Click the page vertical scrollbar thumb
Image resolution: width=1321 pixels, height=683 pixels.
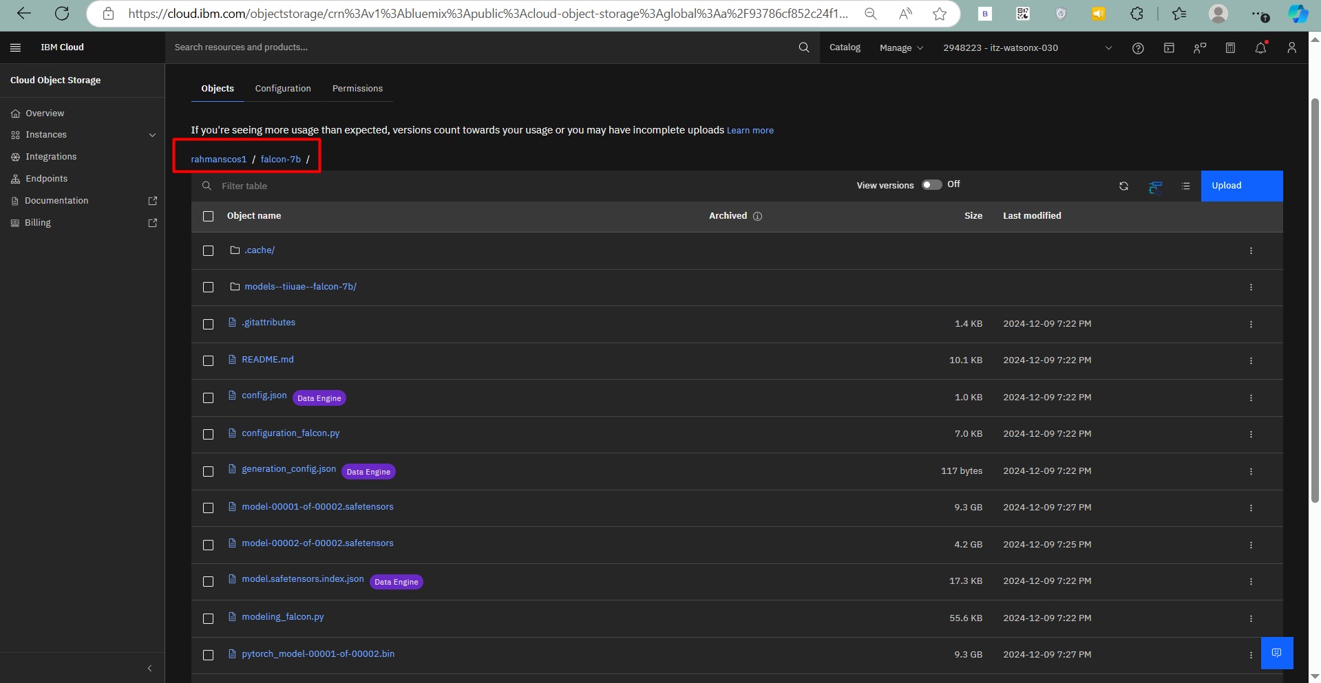(1315, 301)
